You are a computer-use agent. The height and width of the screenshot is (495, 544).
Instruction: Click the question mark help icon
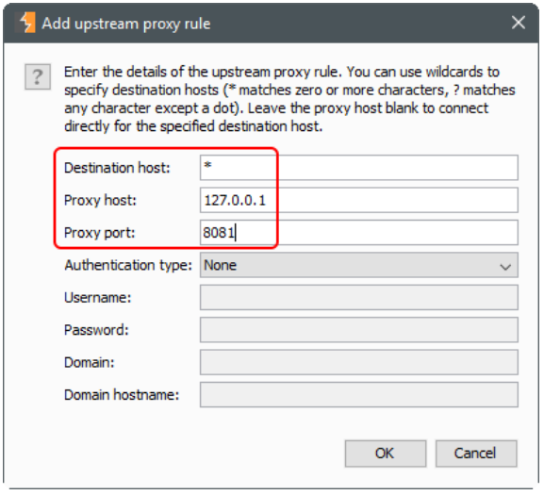pos(38,77)
